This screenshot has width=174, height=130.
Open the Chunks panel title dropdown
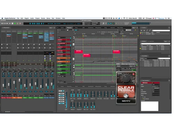[144, 28]
